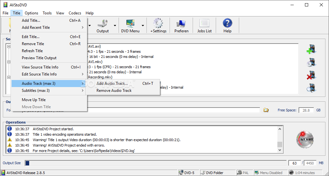Click the capacity field showing 4450
The image size is (329, 176).
[x=310, y=163]
